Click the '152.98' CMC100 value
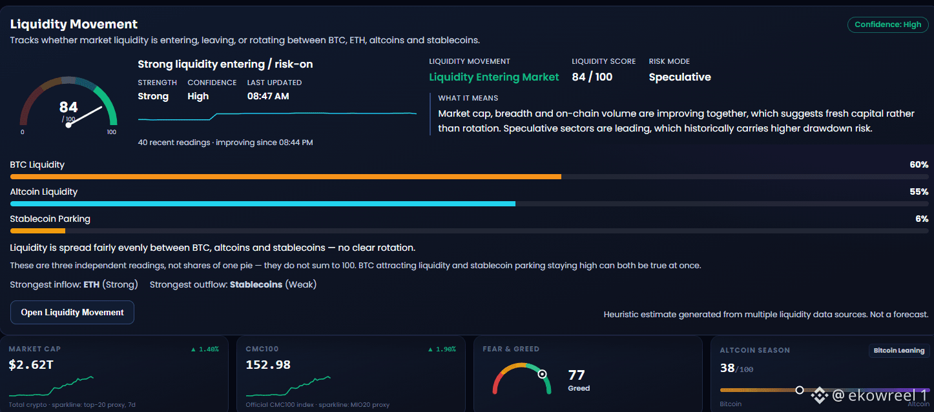Image resolution: width=934 pixels, height=412 pixels. coord(268,365)
